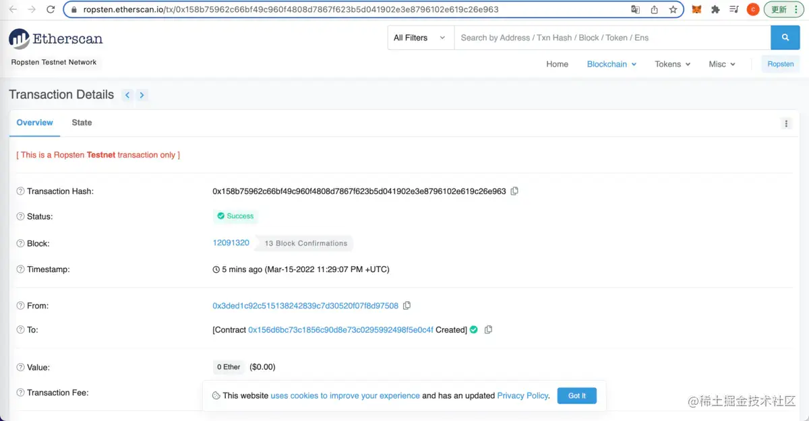Click help icon next to To
The width and height of the screenshot is (809, 421).
pos(20,330)
